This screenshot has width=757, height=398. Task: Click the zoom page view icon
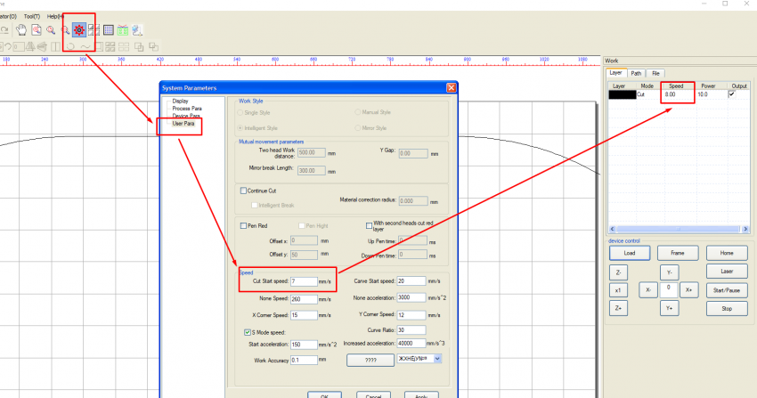click(x=36, y=30)
